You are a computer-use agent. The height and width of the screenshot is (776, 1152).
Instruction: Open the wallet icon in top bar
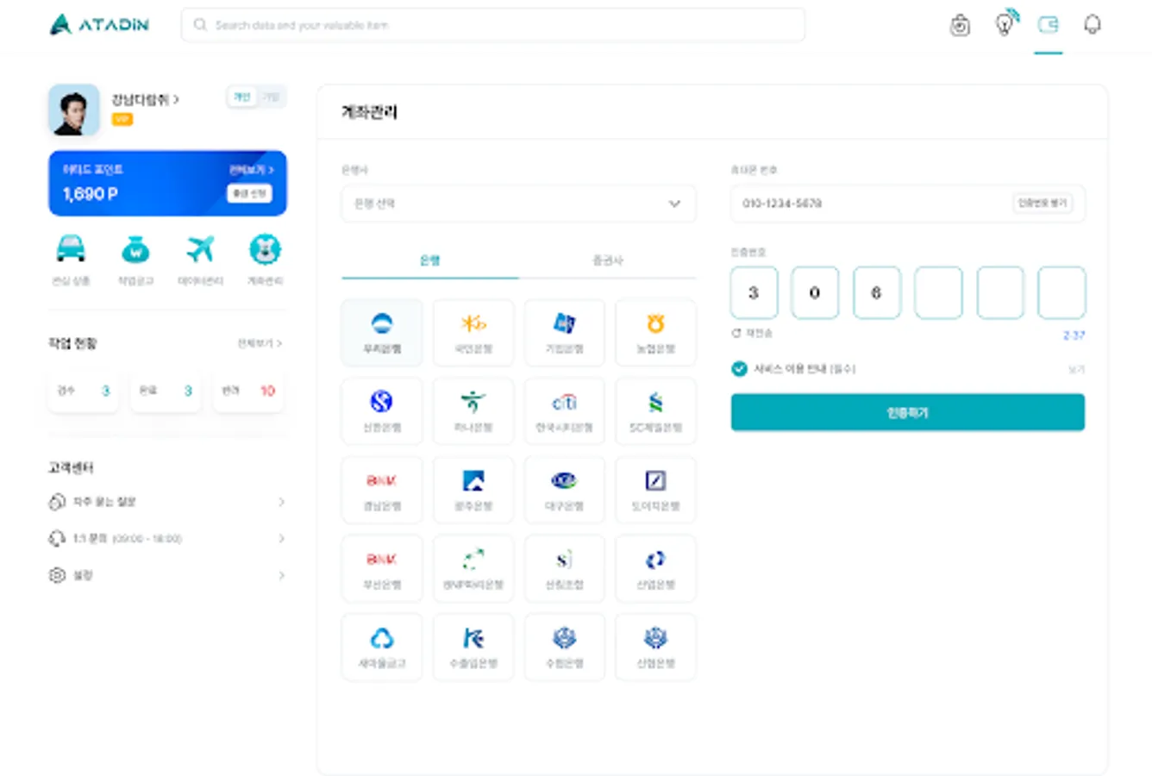click(x=1049, y=24)
